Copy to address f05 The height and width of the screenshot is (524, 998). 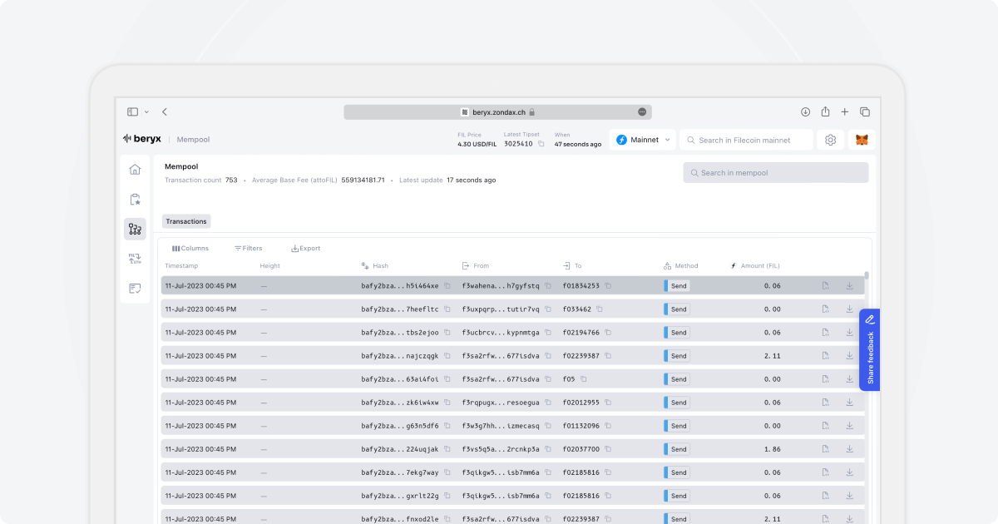pyautogui.click(x=584, y=378)
